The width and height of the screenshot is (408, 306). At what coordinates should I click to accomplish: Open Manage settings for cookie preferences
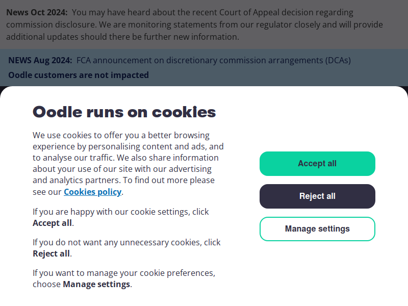317,229
